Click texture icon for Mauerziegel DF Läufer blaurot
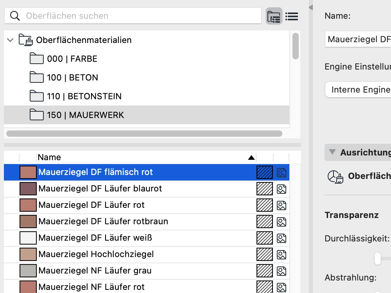Image resolution: width=391 pixels, height=293 pixels. pyautogui.click(x=282, y=189)
